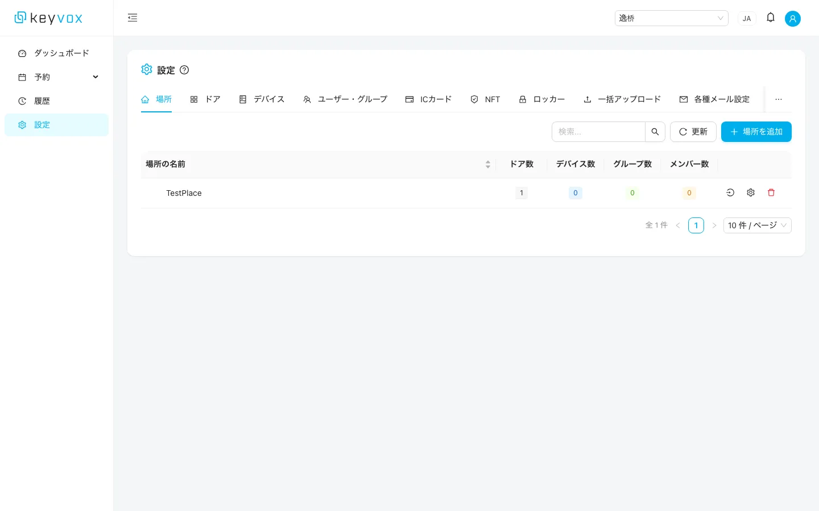
Task: Open the 10 件/ページ page size dropdown
Action: point(758,225)
